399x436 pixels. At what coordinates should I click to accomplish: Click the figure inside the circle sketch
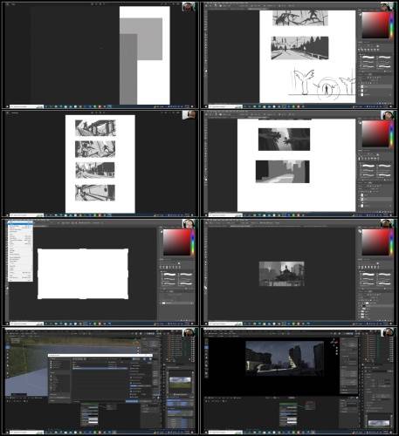tap(327, 89)
